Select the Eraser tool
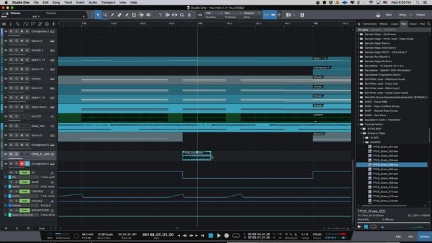Viewport: 432px width, 243px height. pyautogui.click(x=119, y=15)
